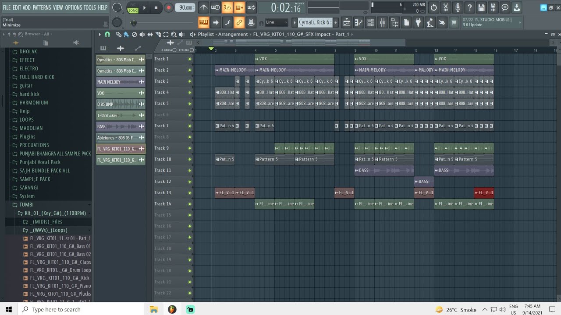Screen dimensions: 561x315
Task: Select FL_VRG_KIT01_110_G#_Claps sample
Action: click(x=60, y=262)
